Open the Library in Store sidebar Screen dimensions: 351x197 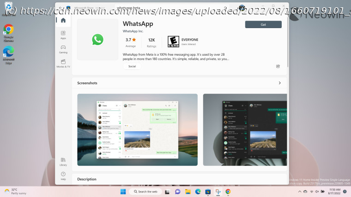click(63, 162)
